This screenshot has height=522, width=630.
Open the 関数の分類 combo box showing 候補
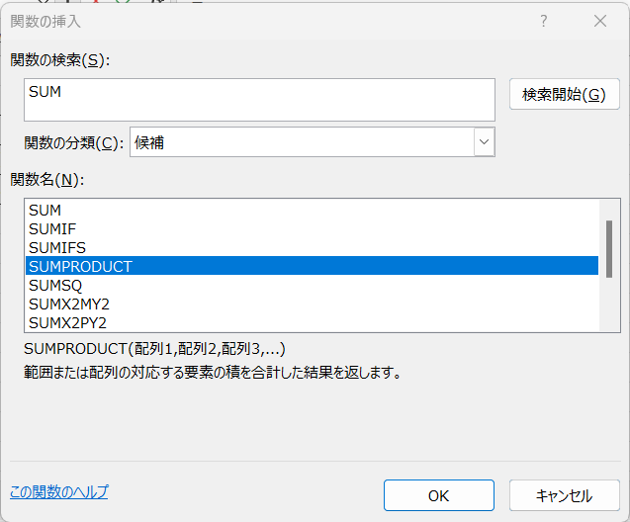pos(302,142)
